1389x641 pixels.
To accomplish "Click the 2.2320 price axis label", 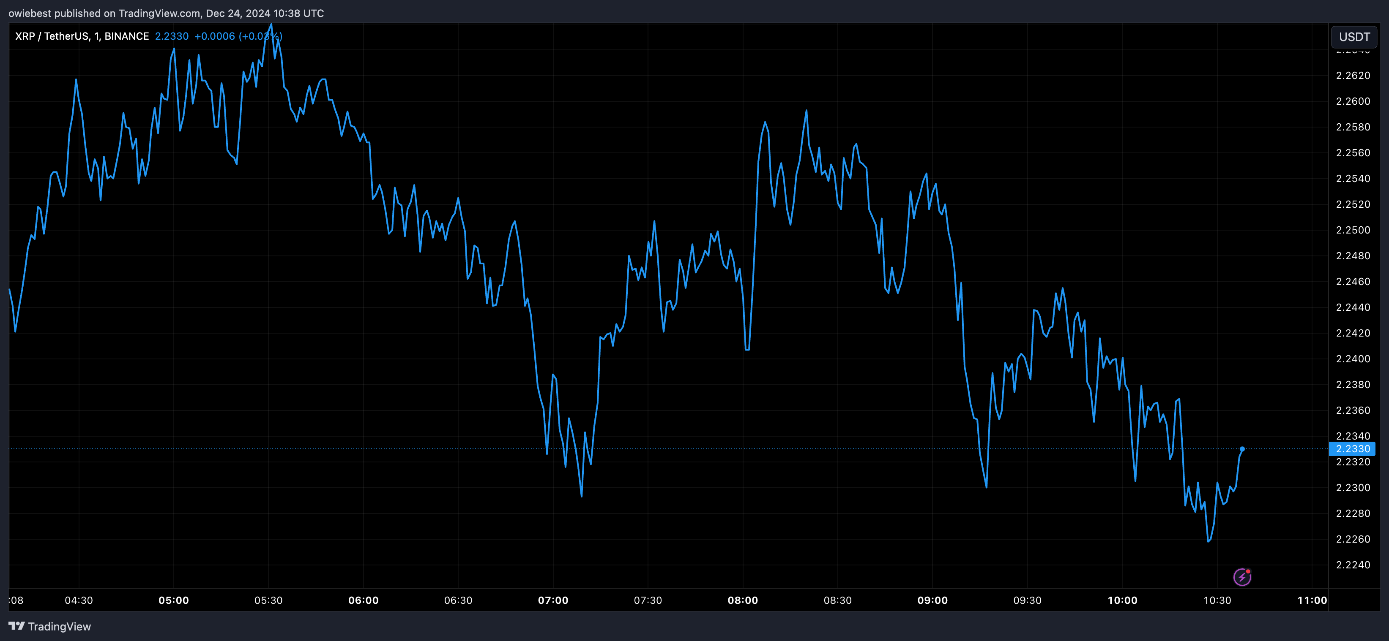I will point(1353,462).
